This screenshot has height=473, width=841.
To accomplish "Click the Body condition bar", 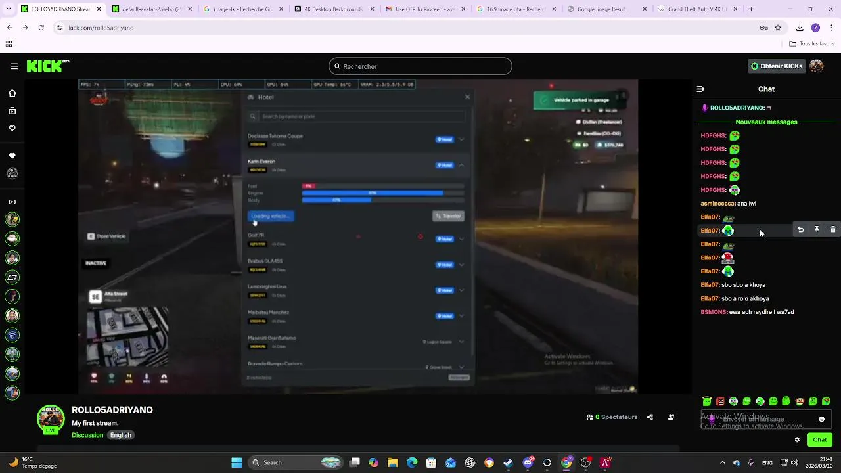I will click(383, 200).
